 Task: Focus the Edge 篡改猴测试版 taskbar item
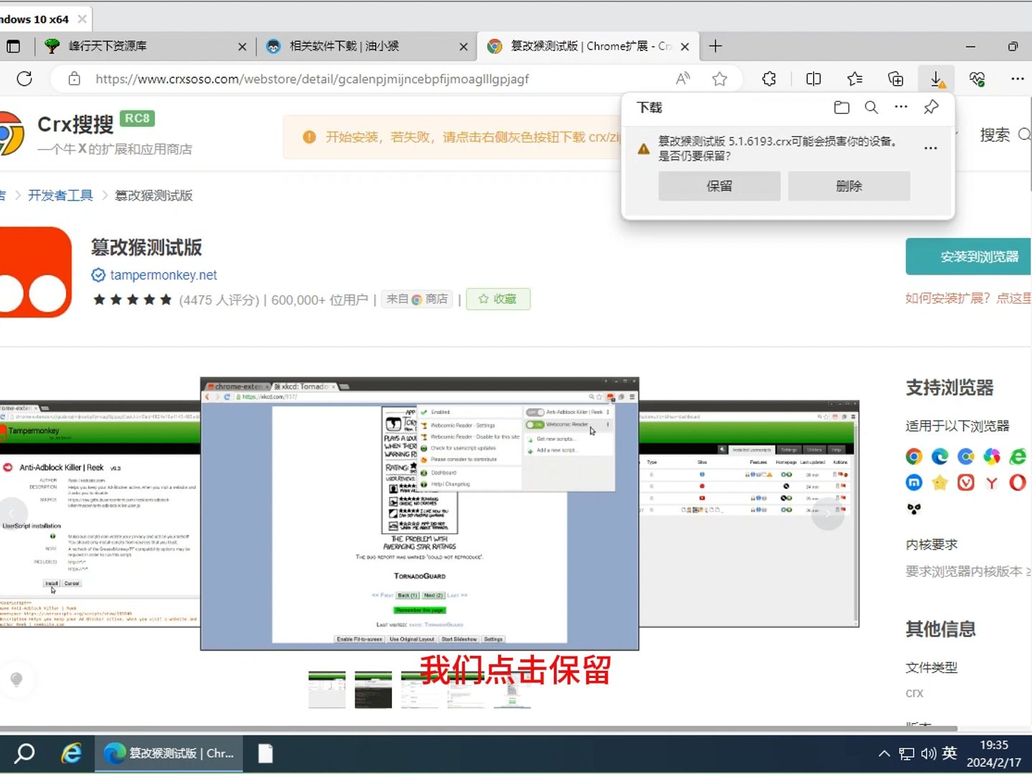[x=169, y=754]
